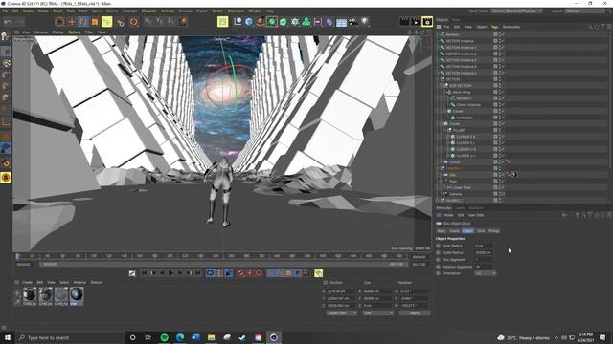Lock the Y axis toggle
613x344 pixels.
pyautogui.click(x=160, y=22)
